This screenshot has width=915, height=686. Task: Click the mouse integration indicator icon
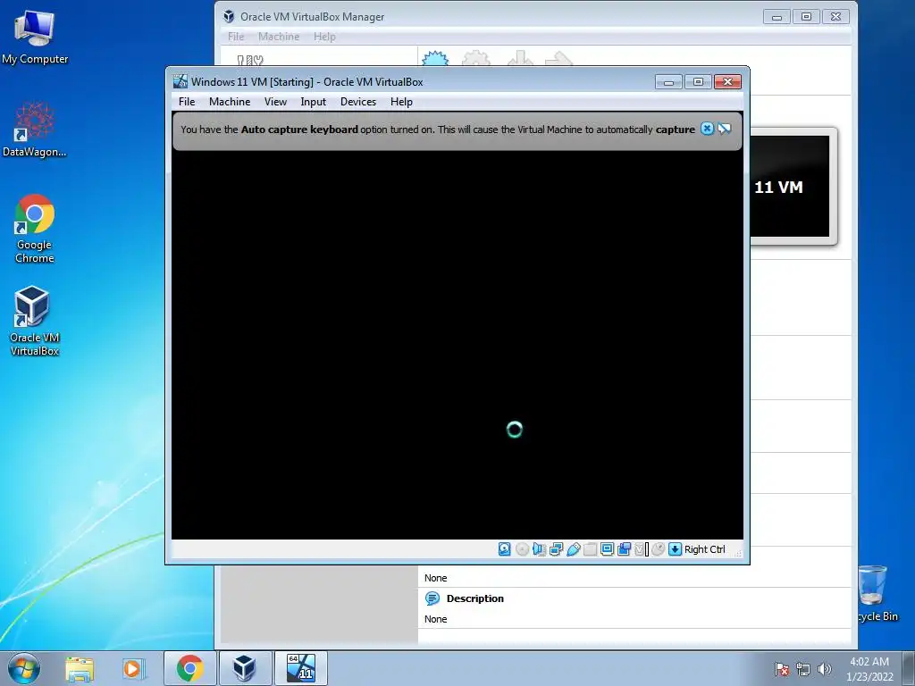(658, 549)
